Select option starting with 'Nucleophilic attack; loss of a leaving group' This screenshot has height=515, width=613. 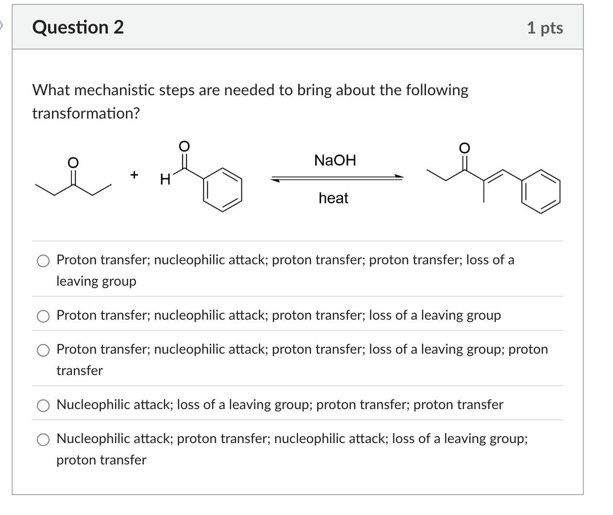coord(43,405)
